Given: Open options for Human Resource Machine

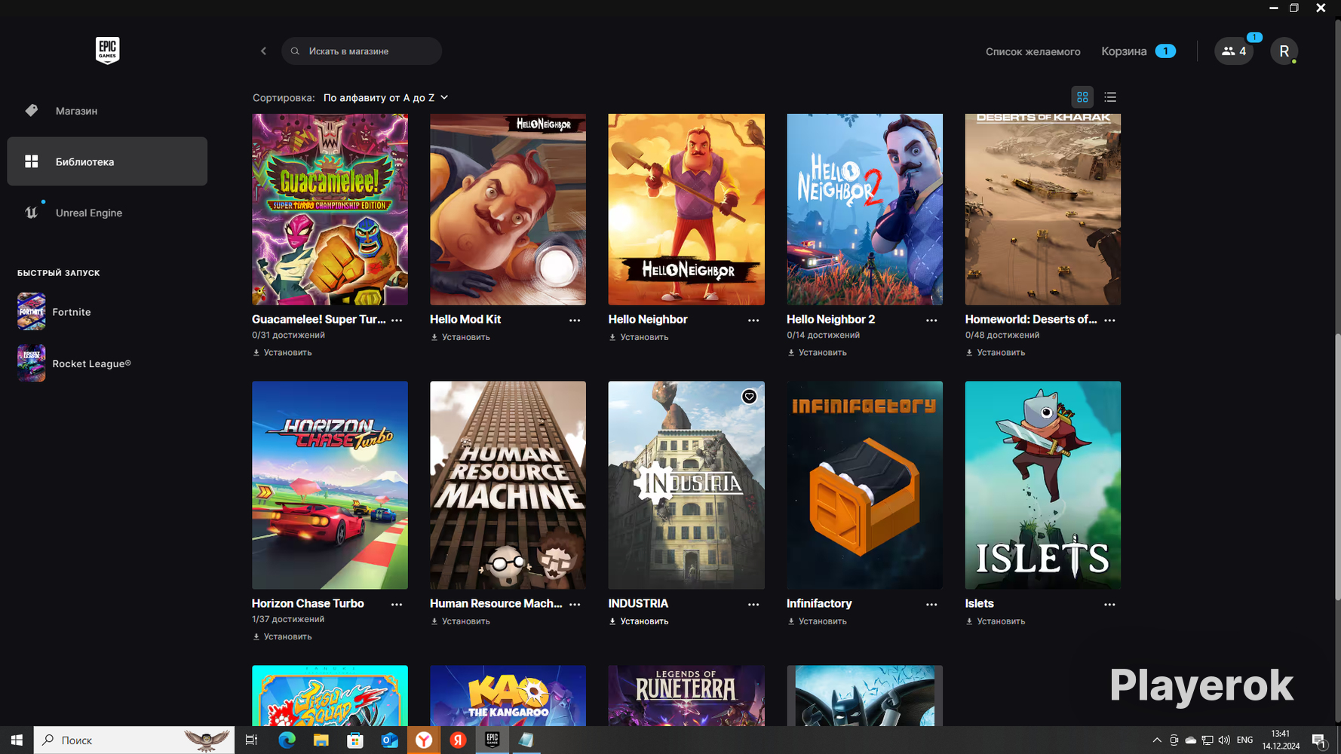Looking at the screenshot, I should click(x=575, y=605).
